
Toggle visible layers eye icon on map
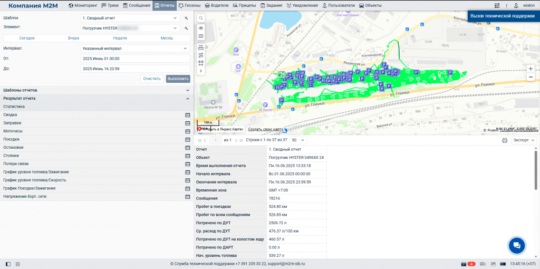coord(201,28)
